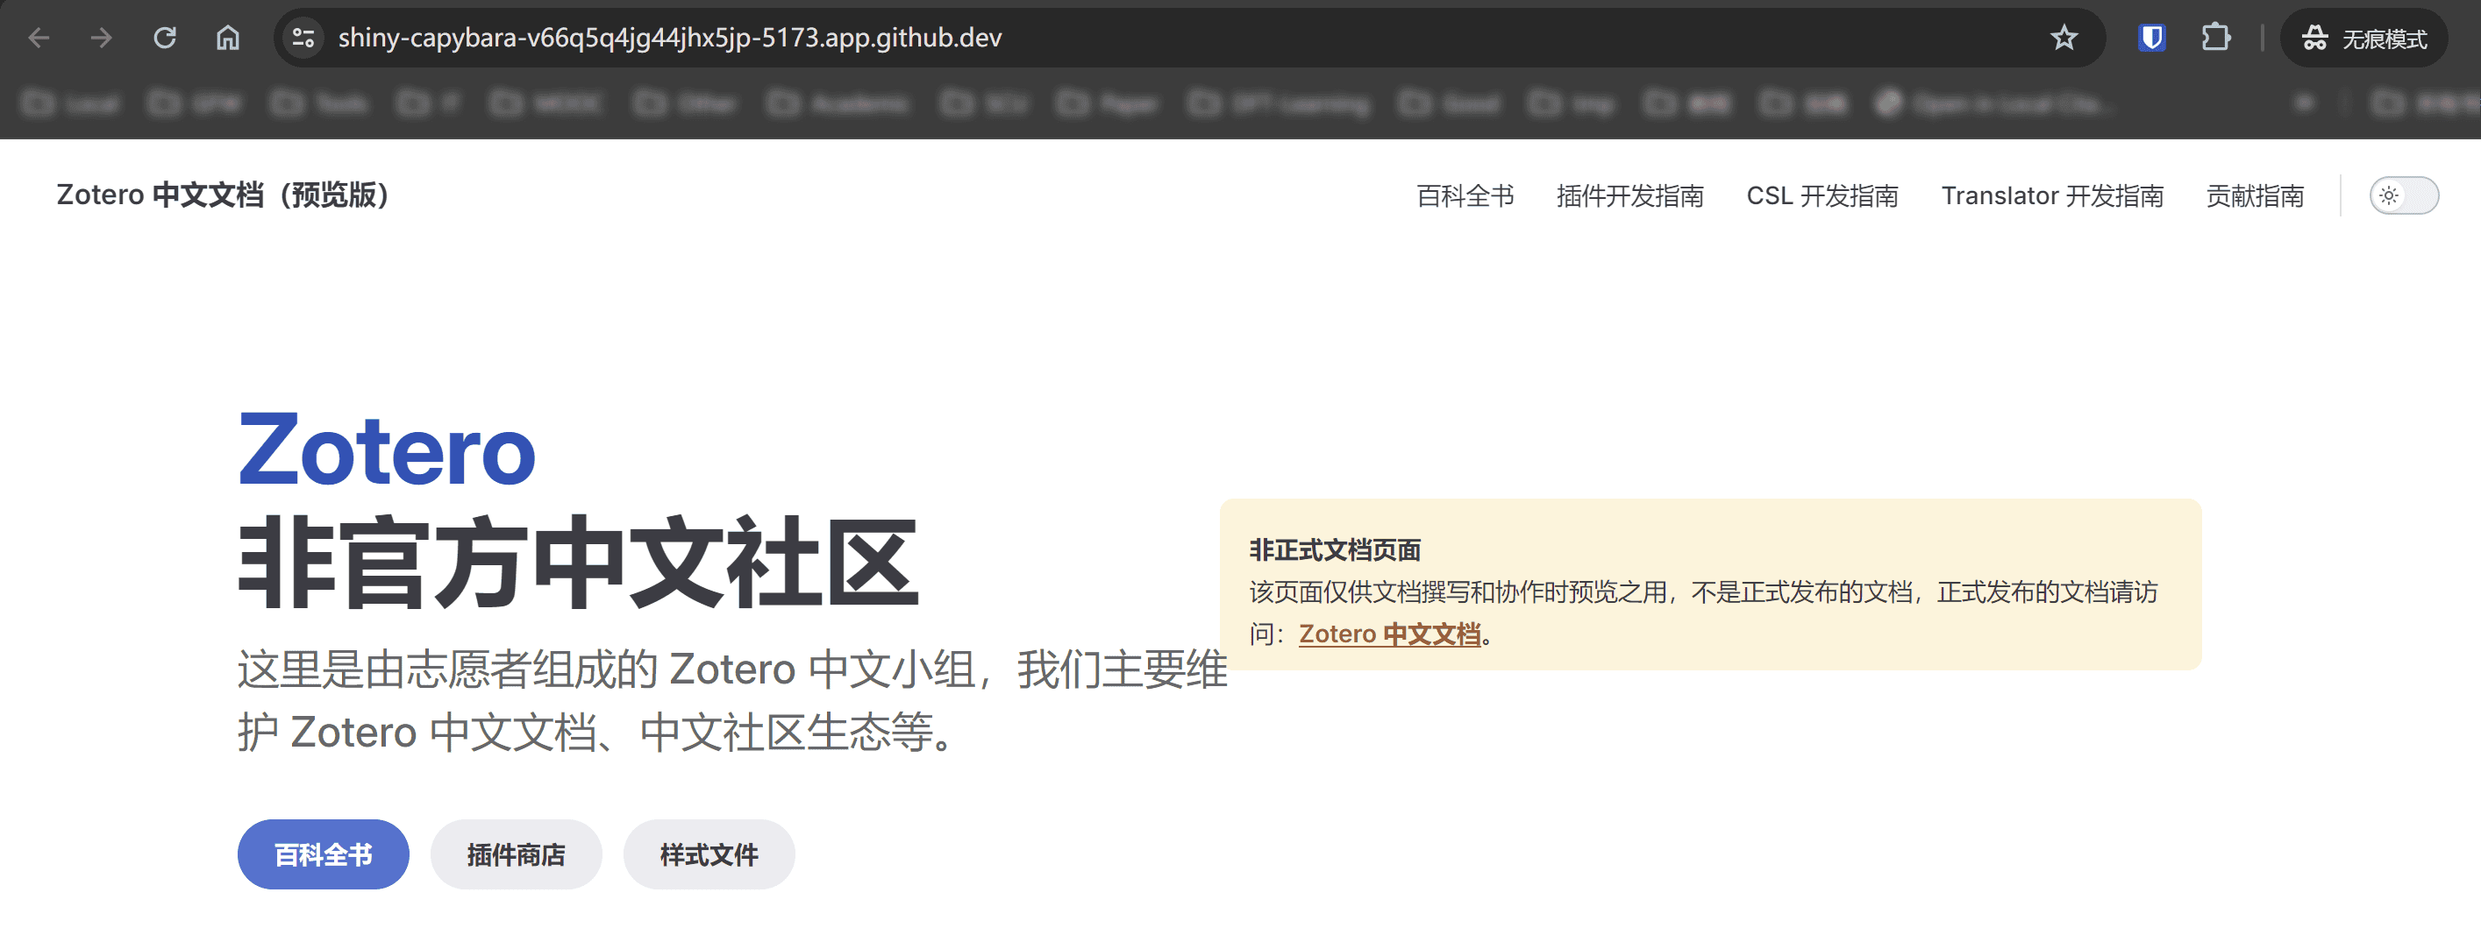This screenshot has width=2481, height=935.
Task: View site information icon in address bar
Action: tap(303, 38)
